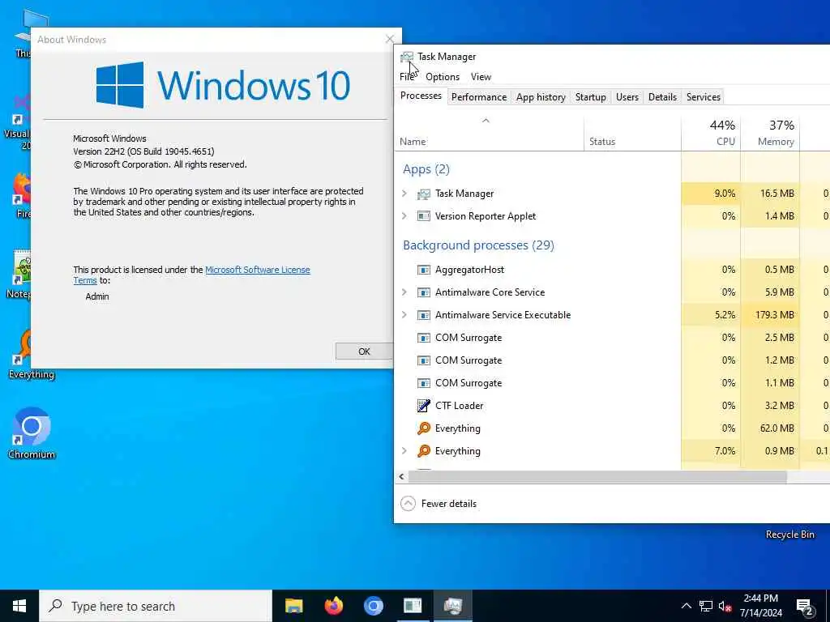Click the taskbar search box

point(156,606)
